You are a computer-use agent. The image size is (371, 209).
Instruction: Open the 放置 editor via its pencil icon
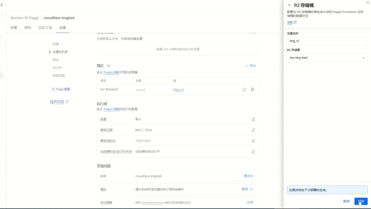[253, 119]
